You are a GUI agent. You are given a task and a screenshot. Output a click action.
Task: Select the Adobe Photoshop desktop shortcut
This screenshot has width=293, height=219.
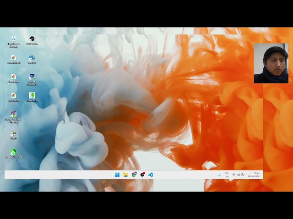point(32,80)
